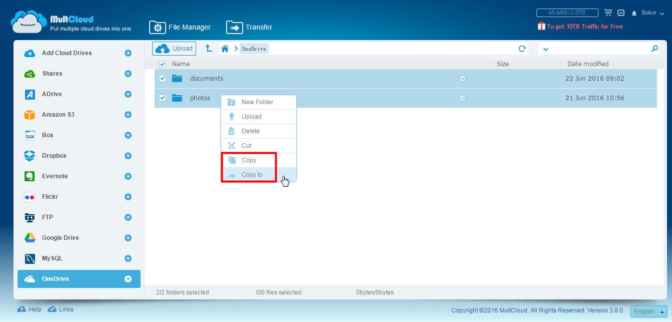This screenshot has height=322, width=672.
Task: Choose Cut from context menu
Action: pyautogui.click(x=259, y=146)
